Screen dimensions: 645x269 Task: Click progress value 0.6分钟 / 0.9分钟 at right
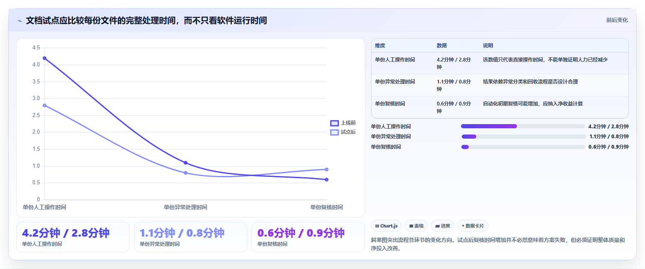pyautogui.click(x=608, y=147)
